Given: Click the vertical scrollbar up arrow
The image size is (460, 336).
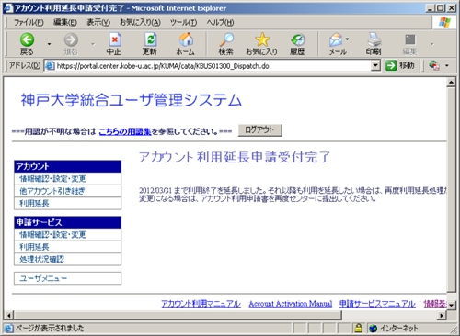Looking at the screenshot, I should point(451,83).
